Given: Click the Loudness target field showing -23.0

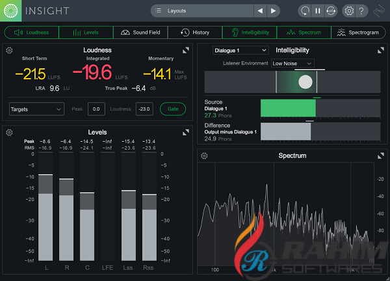Looking at the screenshot, I should click(144, 109).
